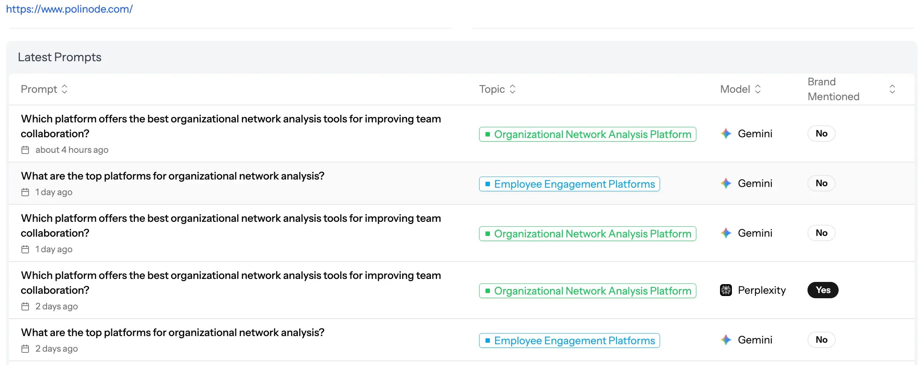The height and width of the screenshot is (365, 922).
Task: Open the polinode.com website link
Action: (69, 9)
